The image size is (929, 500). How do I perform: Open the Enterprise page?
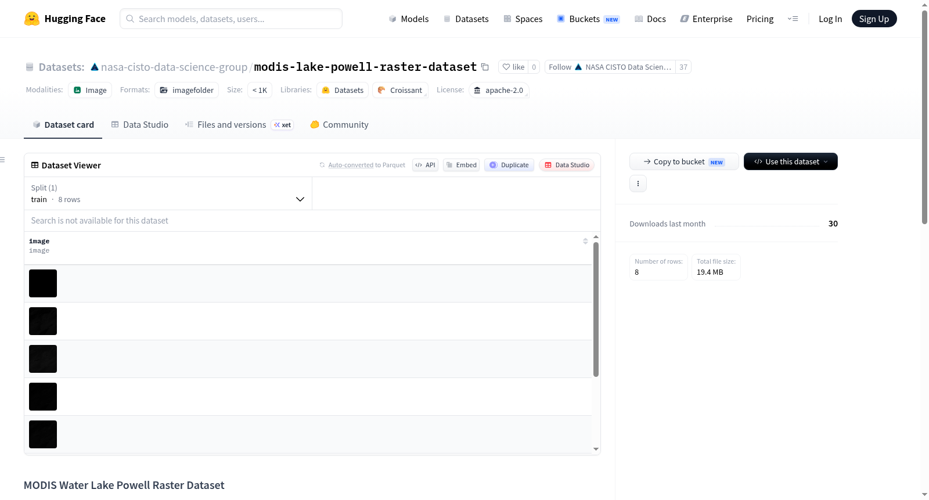(x=706, y=19)
